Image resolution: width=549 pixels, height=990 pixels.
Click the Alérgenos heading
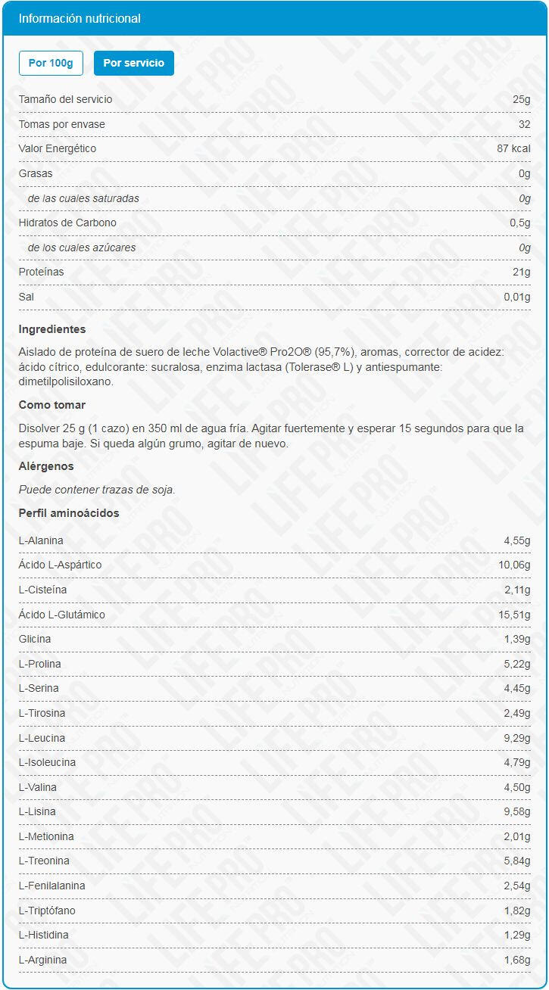46,466
